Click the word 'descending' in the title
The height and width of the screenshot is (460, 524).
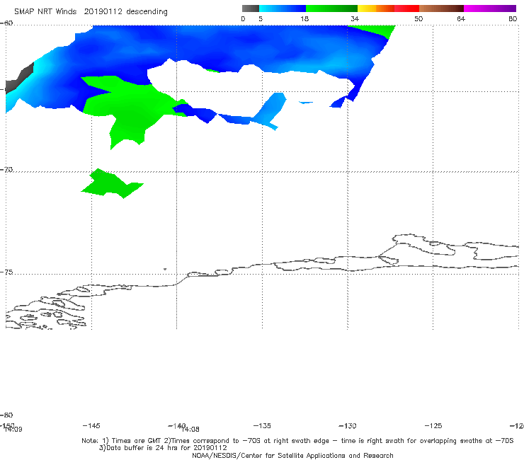pos(147,12)
